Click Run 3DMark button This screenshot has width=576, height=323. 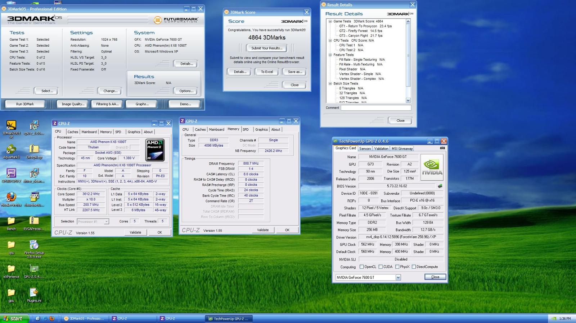(25, 104)
